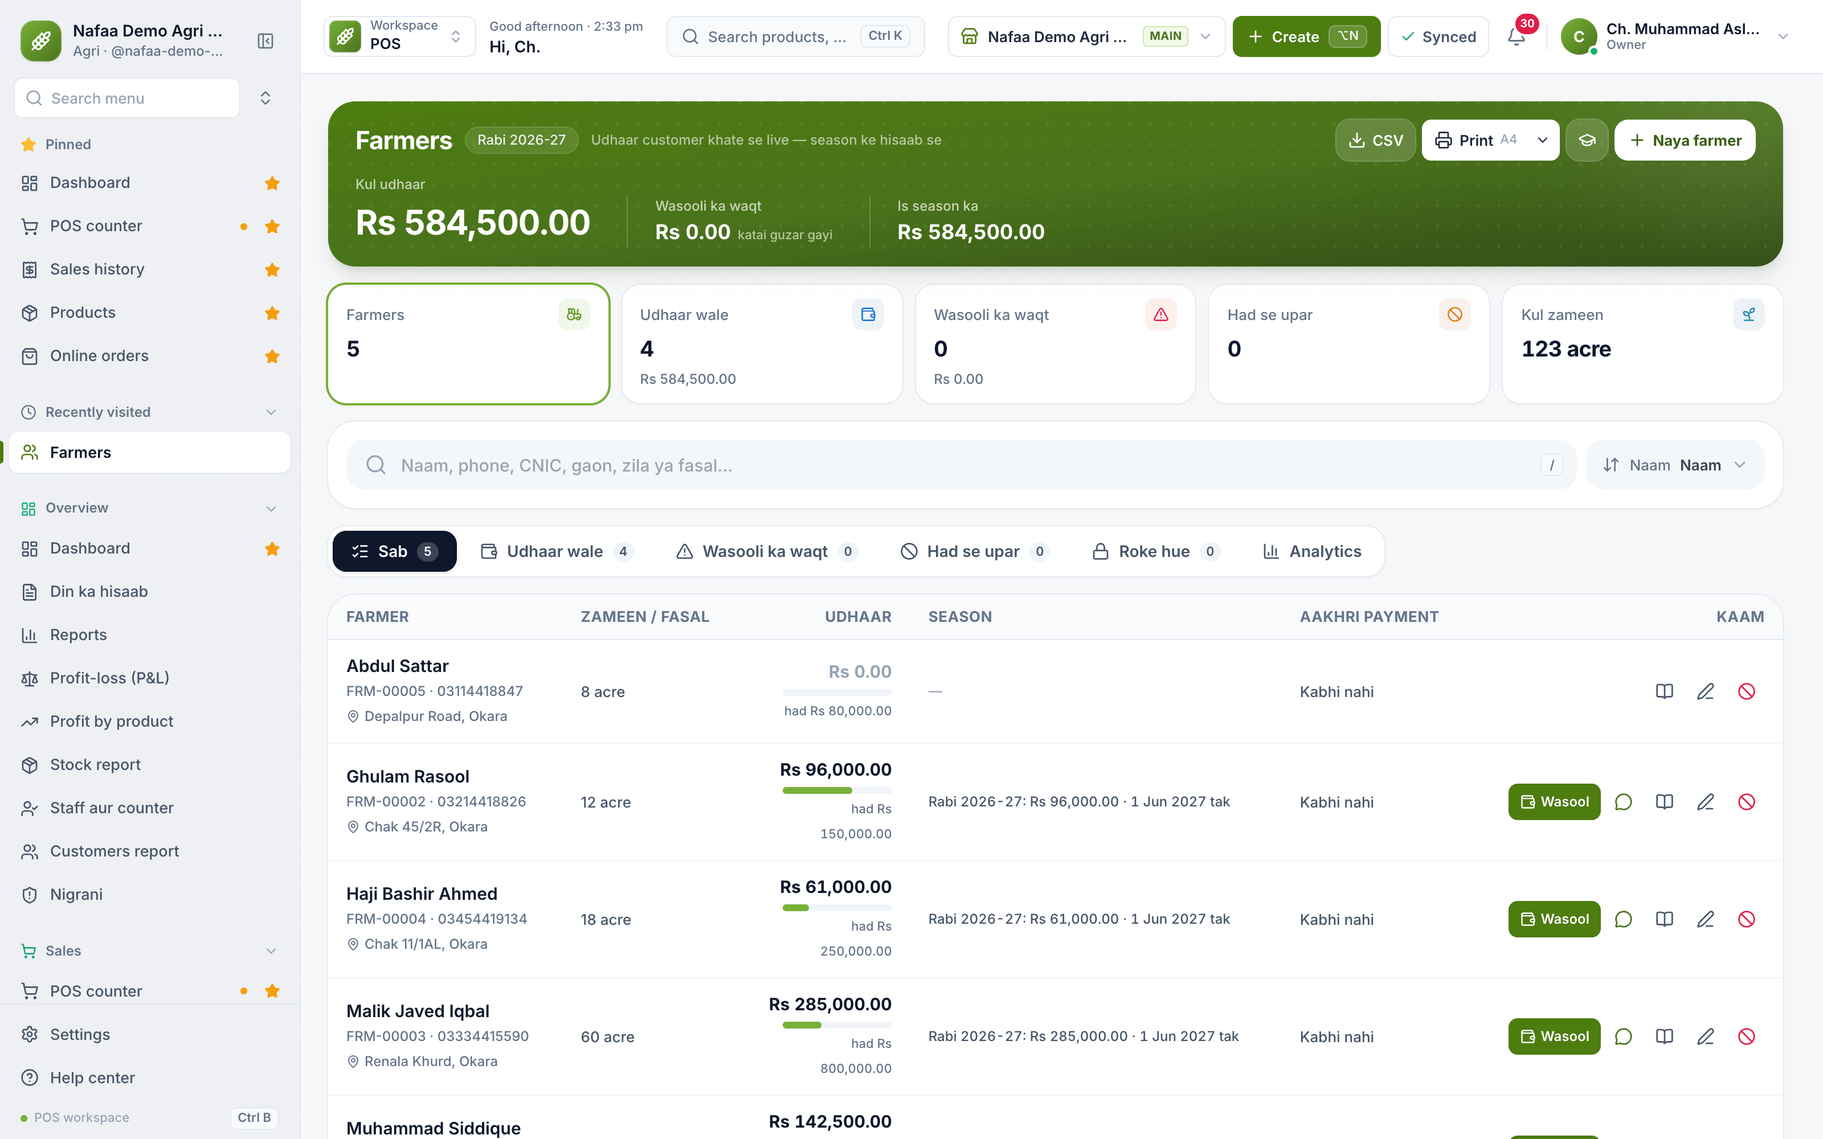Toggle star on Overview Dashboard item

[272, 548]
